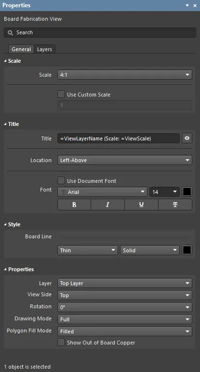
Task: Toggle Bold font formatting
Action: 74,205
